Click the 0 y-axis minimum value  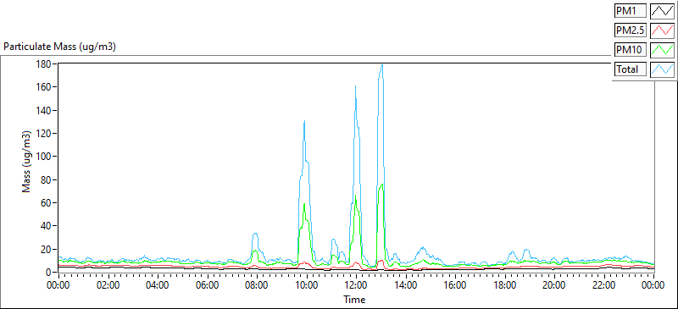[50, 273]
